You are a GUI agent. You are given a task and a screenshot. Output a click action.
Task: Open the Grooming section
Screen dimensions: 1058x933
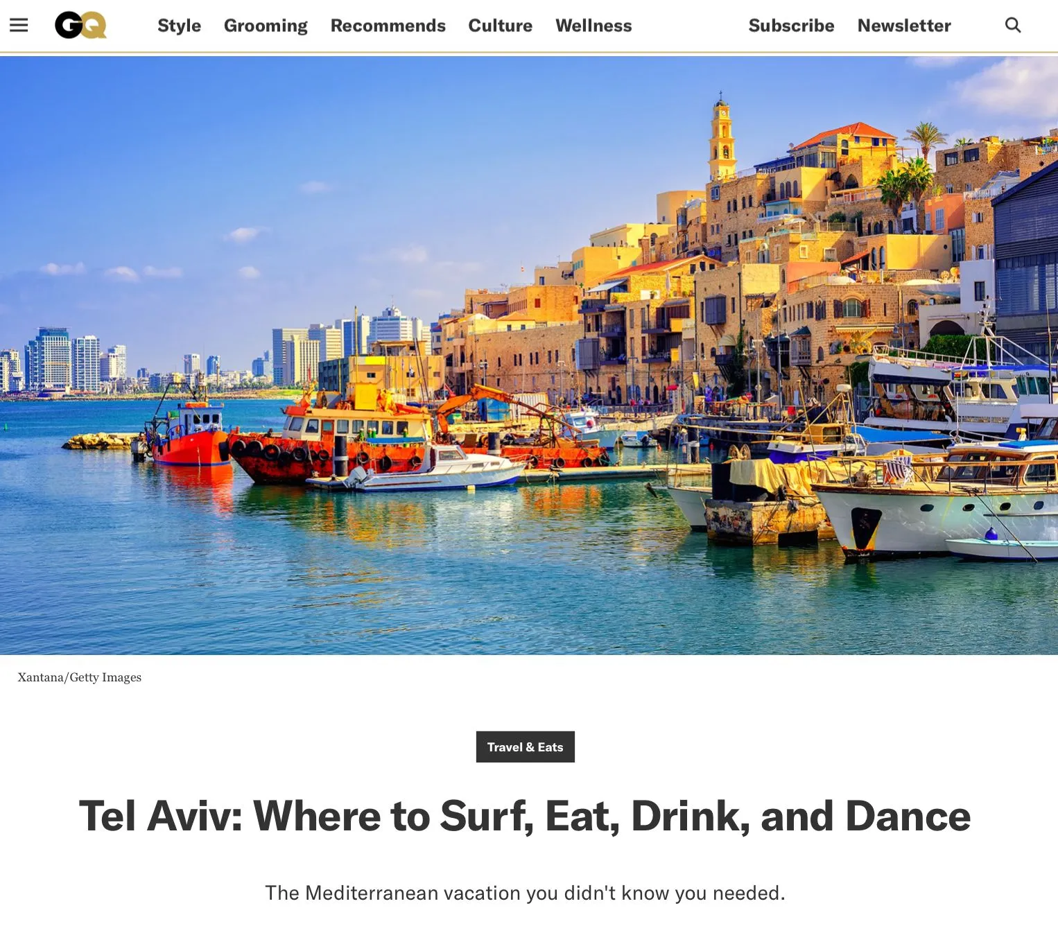click(x=266, y=26)
